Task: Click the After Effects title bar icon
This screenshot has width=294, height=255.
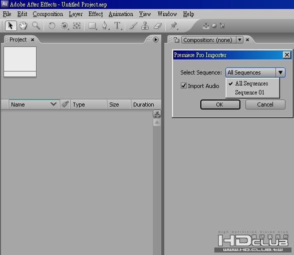Action: pos(5,4)
